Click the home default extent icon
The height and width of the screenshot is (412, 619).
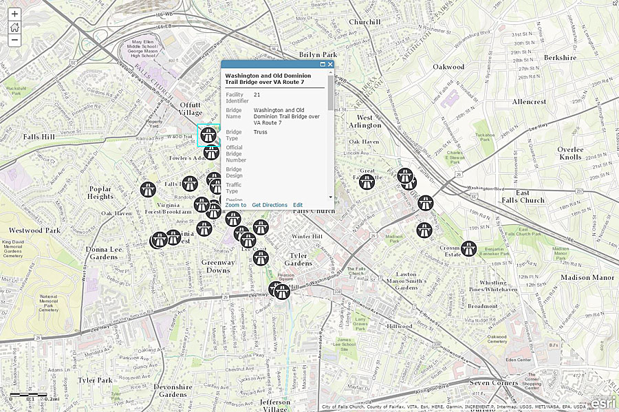tap(14, 26)
